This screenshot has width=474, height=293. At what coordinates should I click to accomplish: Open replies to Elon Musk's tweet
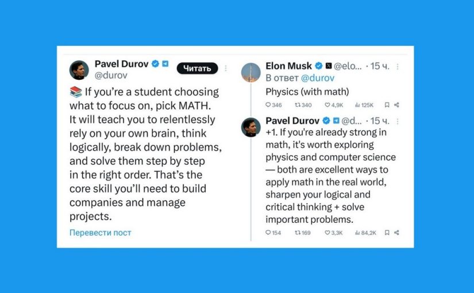(x=268, y=105)
